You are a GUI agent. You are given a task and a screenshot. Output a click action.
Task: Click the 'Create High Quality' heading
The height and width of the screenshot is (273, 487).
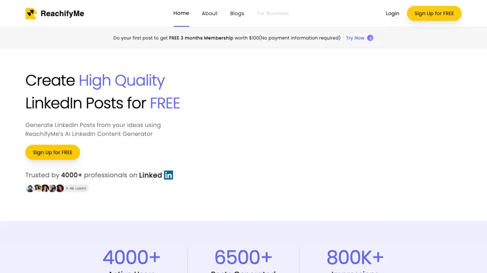(95, 81)
